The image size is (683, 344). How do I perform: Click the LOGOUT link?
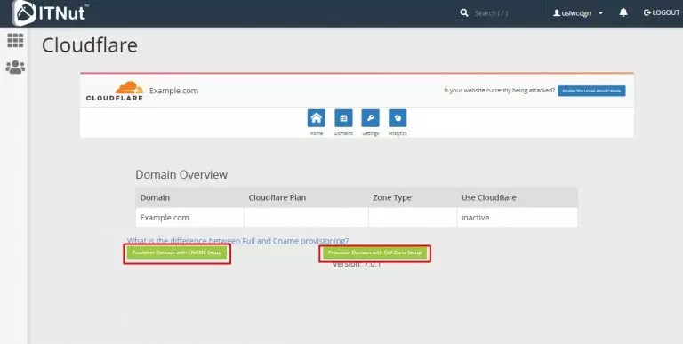click(662, 12)
